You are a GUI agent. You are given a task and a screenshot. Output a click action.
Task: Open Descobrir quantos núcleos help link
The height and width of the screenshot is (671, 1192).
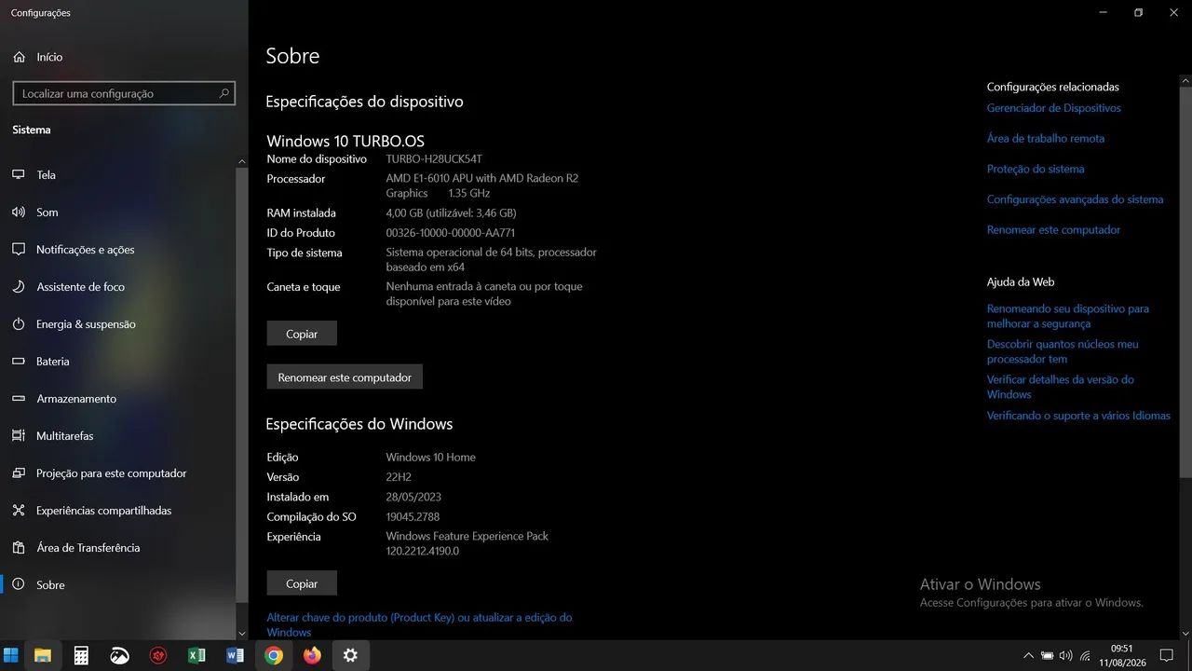point(1063,351)
